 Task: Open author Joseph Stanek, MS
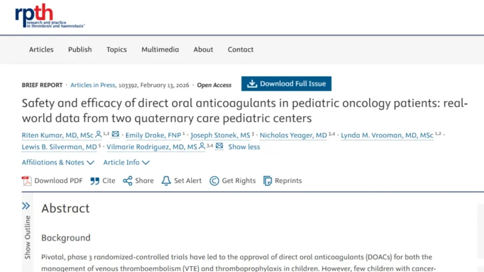[220, 135]
